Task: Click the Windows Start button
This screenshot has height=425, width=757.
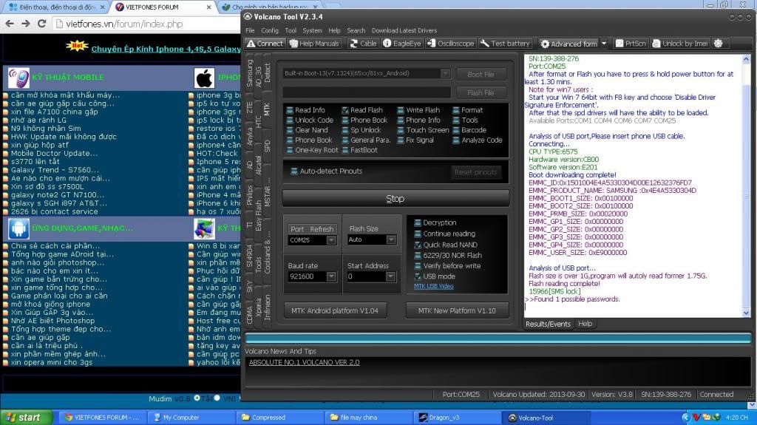Action: click(x=27, y=418)
